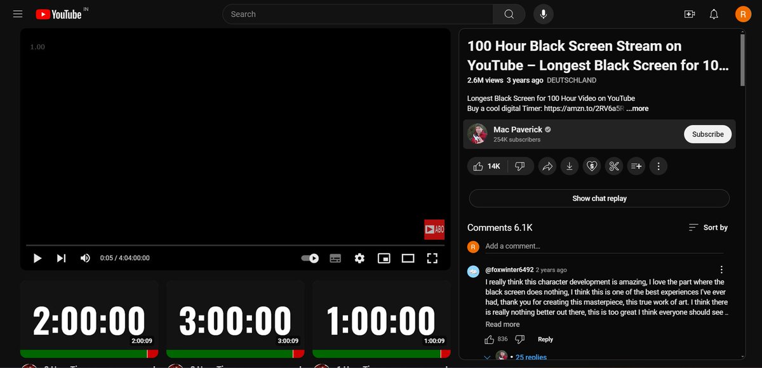Screen dimensions: 762x368
Task: Click the info panel scrollbar
Action: click(x=742, y=60)
